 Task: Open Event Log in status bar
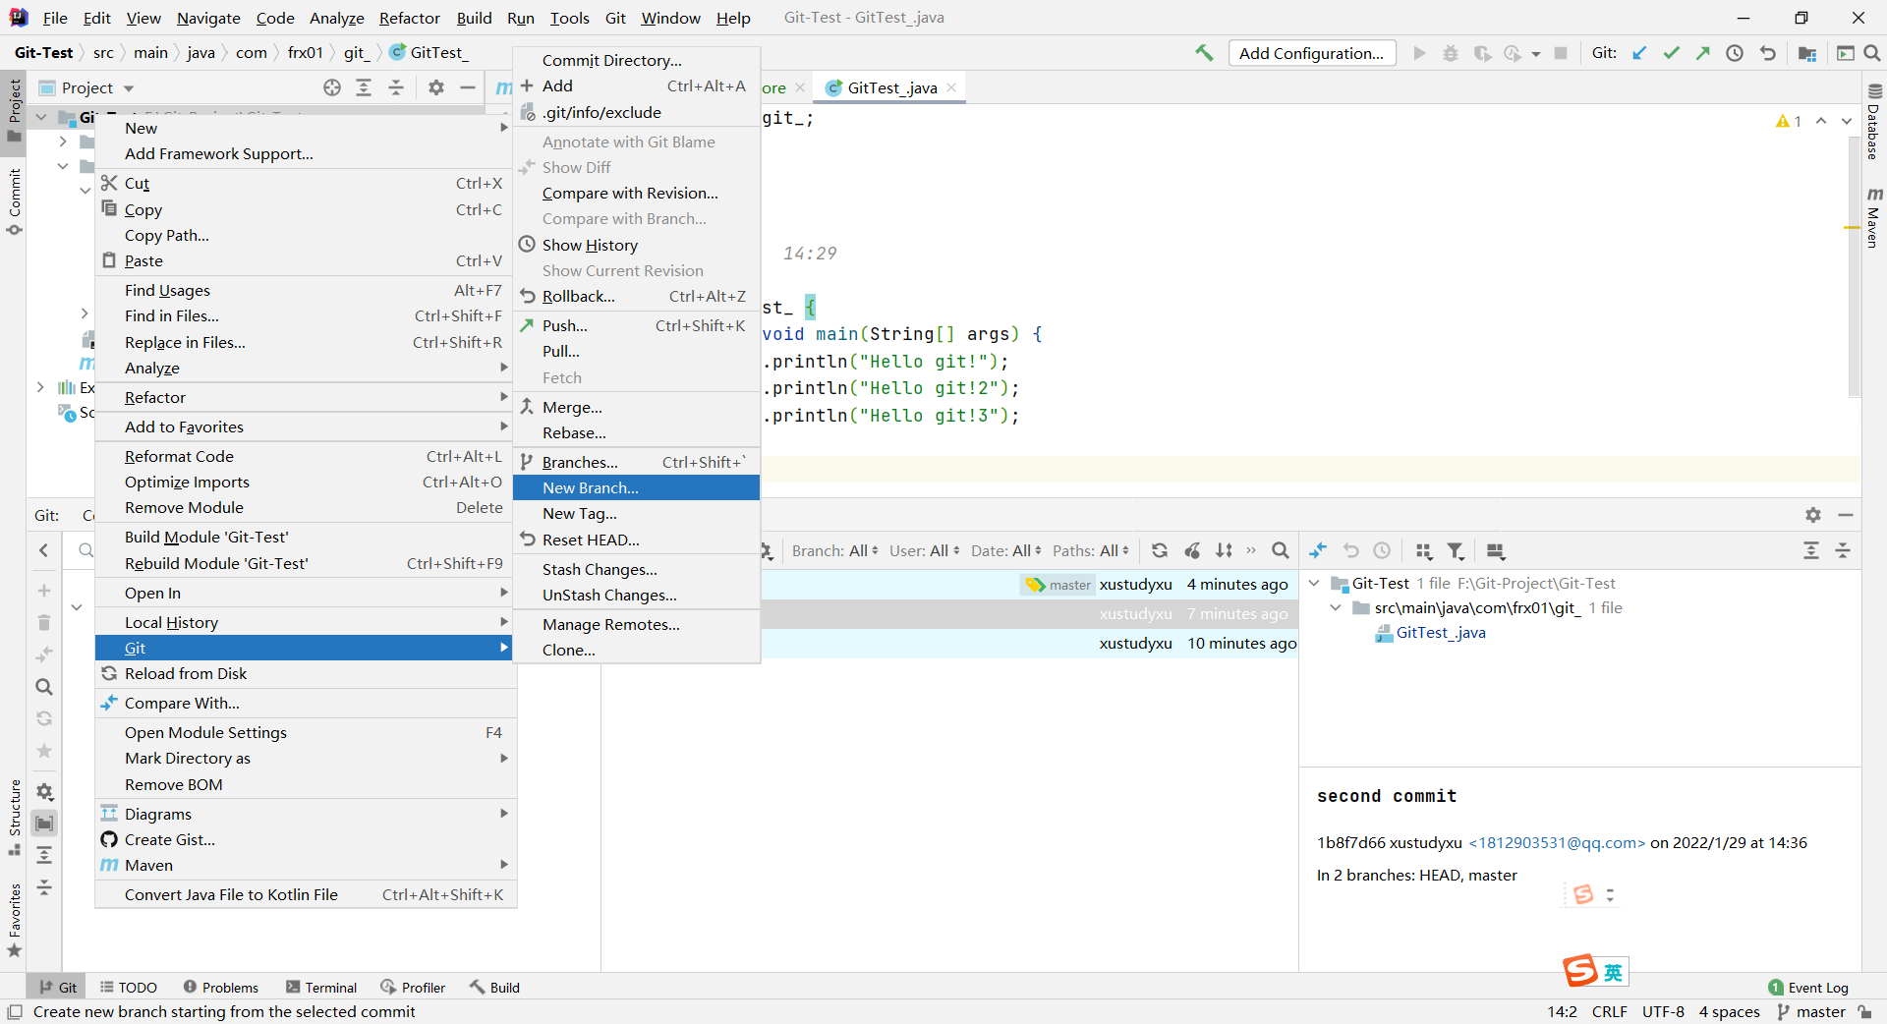click(1808, 987)
